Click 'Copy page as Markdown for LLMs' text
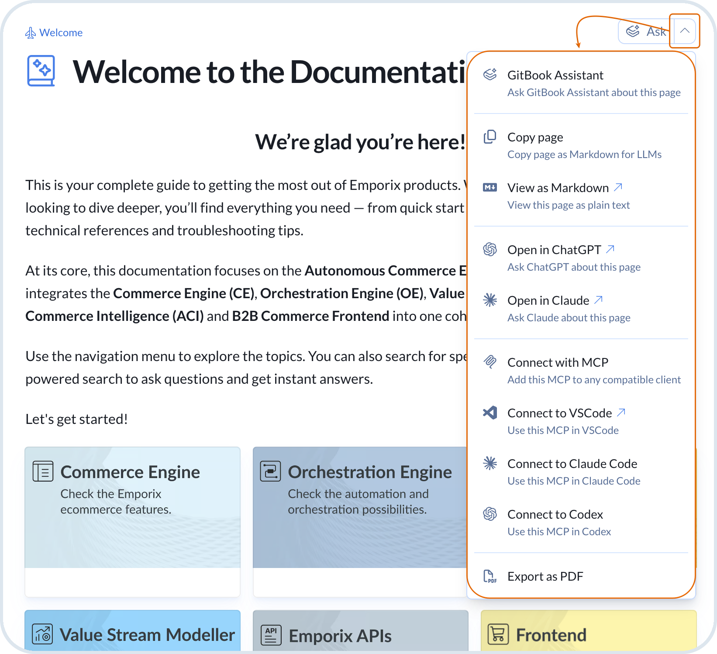The height and width of the screenshot is (654, 717). [584, 154]
